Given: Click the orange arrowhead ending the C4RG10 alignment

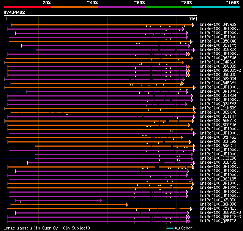Looking at the screenshot, I should tap(183, 62).
